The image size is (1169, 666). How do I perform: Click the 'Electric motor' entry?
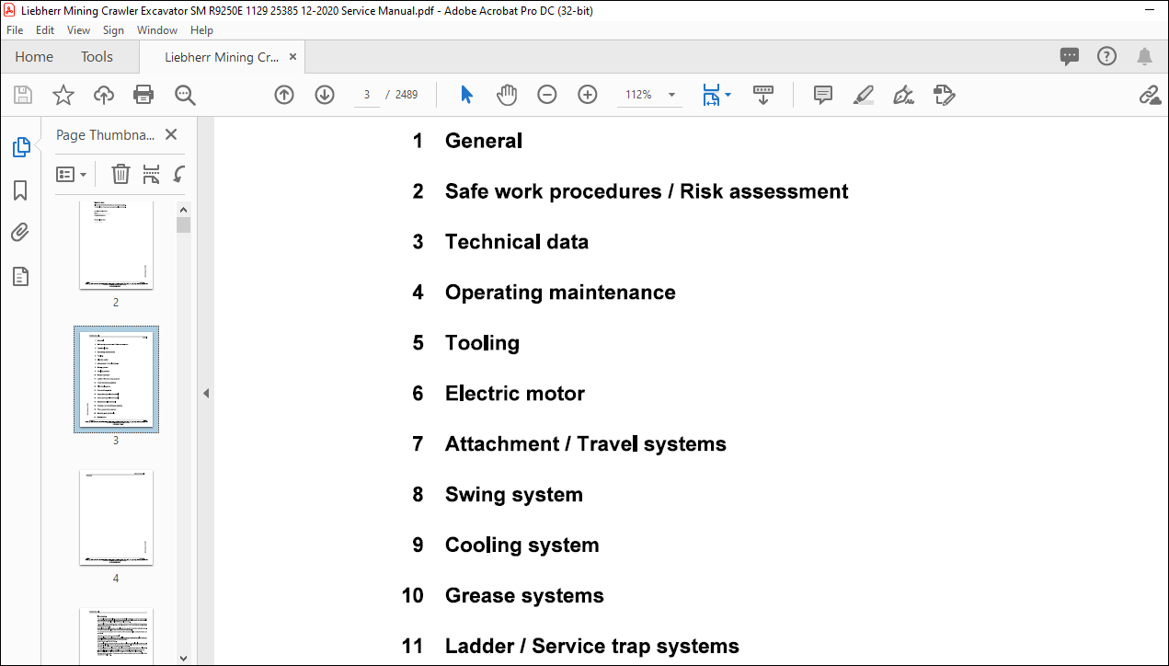coord(515,394)
